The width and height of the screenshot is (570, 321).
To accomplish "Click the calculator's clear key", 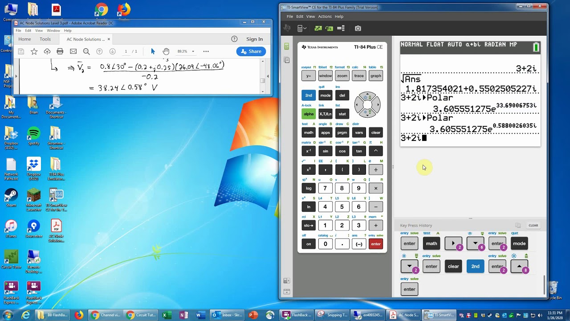I will point(376,132).
